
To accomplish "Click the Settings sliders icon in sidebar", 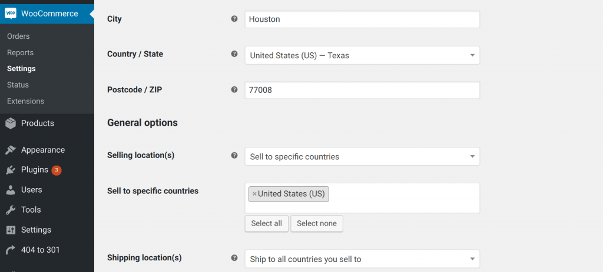I will (x=11, y=230).
